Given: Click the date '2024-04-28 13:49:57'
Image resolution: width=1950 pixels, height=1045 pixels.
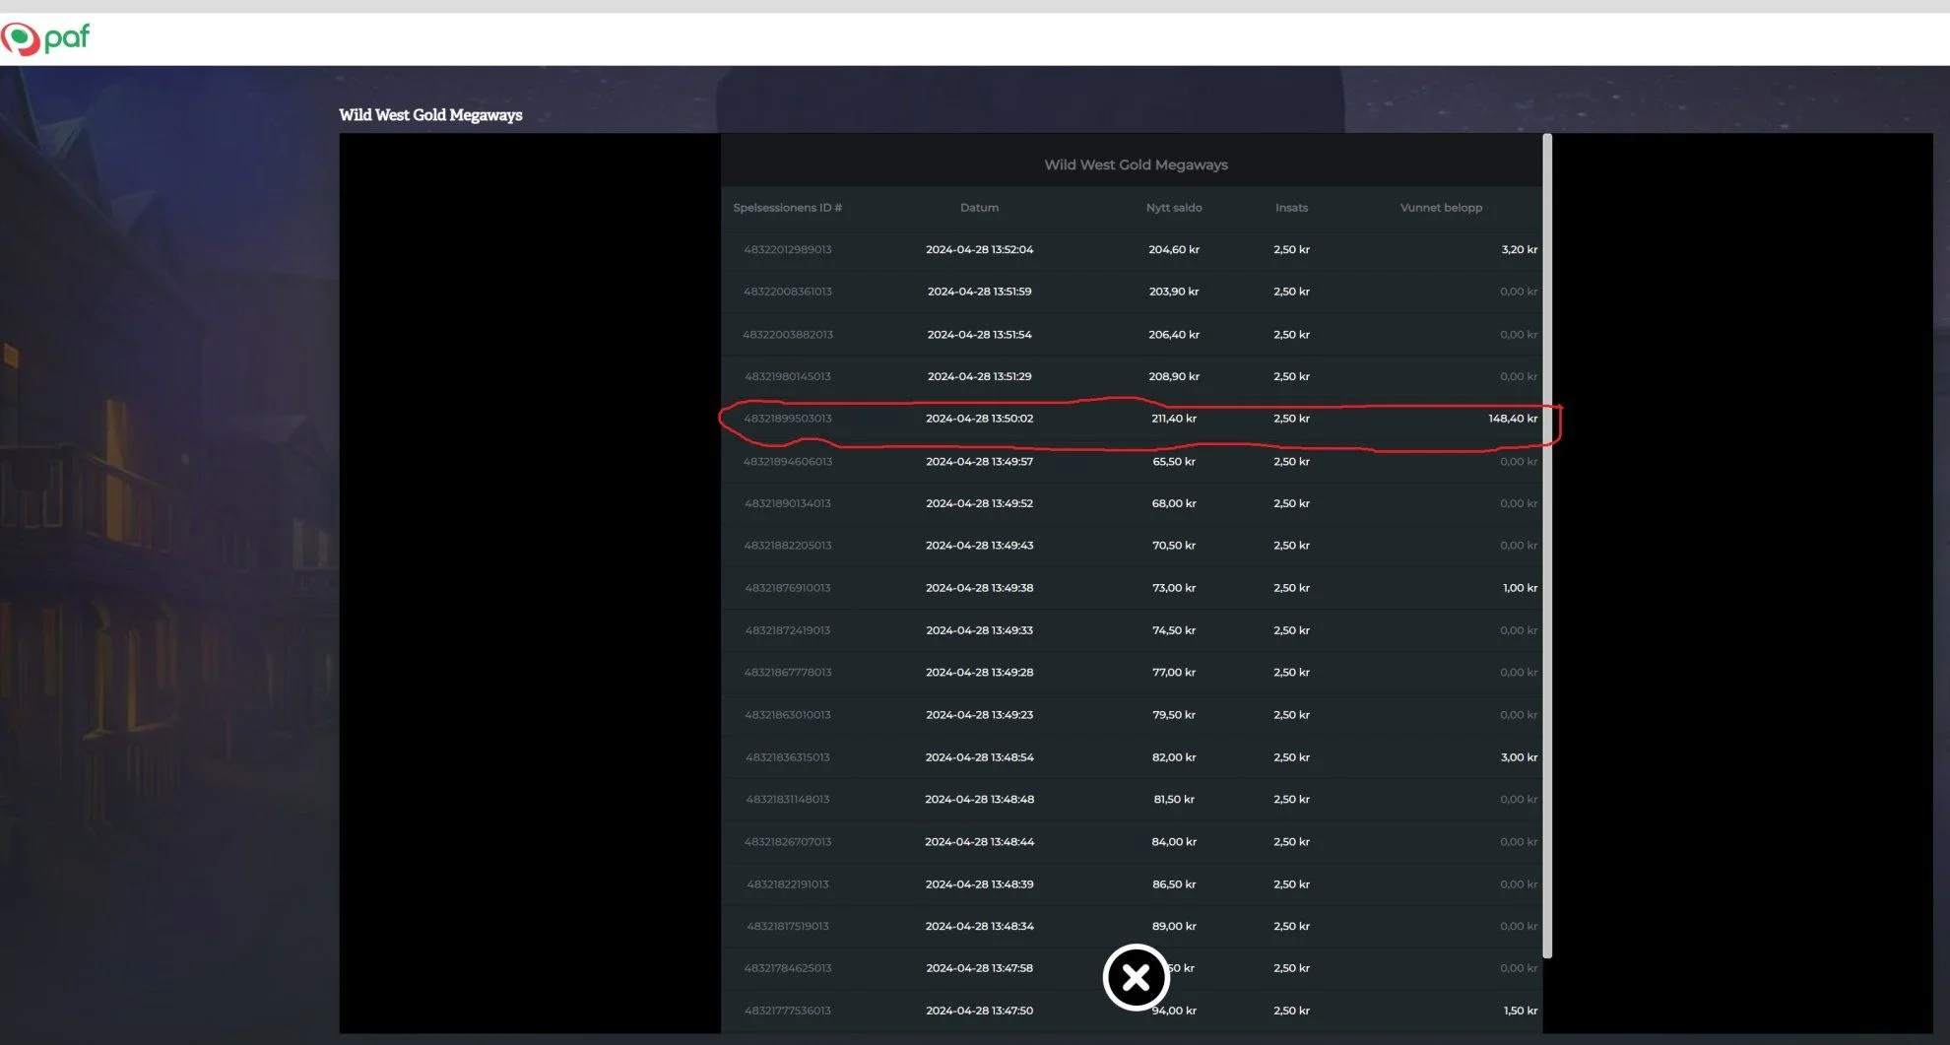Looking at the screenshot, I should coord(980,462).
